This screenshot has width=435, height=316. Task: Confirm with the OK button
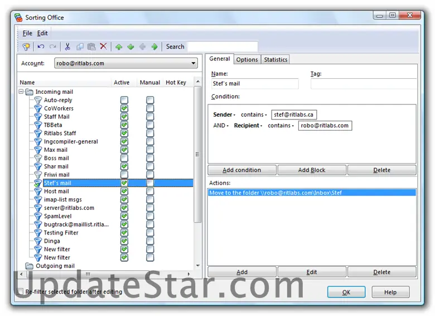pyautogui.click(x=346, y=292)
